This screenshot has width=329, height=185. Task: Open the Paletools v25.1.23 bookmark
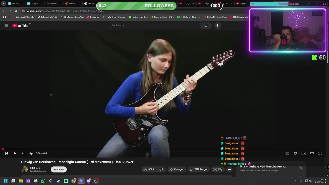coord(48,17)
